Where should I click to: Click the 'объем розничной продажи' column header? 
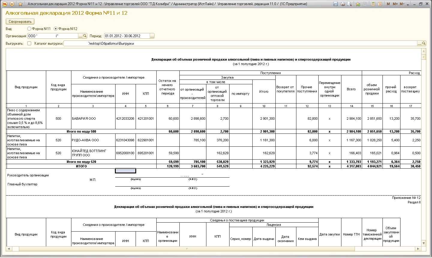[372, 89]
